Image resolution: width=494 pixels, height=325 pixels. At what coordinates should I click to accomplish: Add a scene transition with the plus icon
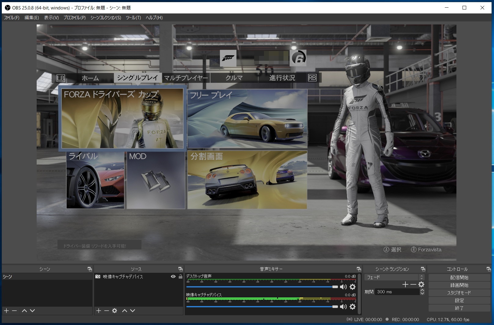[x=405, y=285]
